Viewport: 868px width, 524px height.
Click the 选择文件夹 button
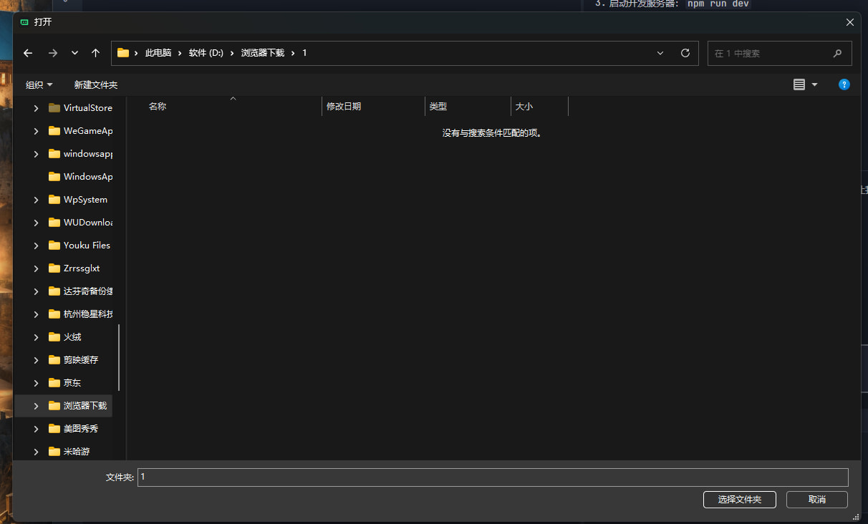tap(739, 499)
